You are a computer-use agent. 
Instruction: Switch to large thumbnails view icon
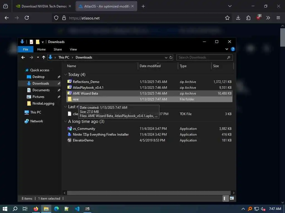pyautogui.click(x=232, y=198)
